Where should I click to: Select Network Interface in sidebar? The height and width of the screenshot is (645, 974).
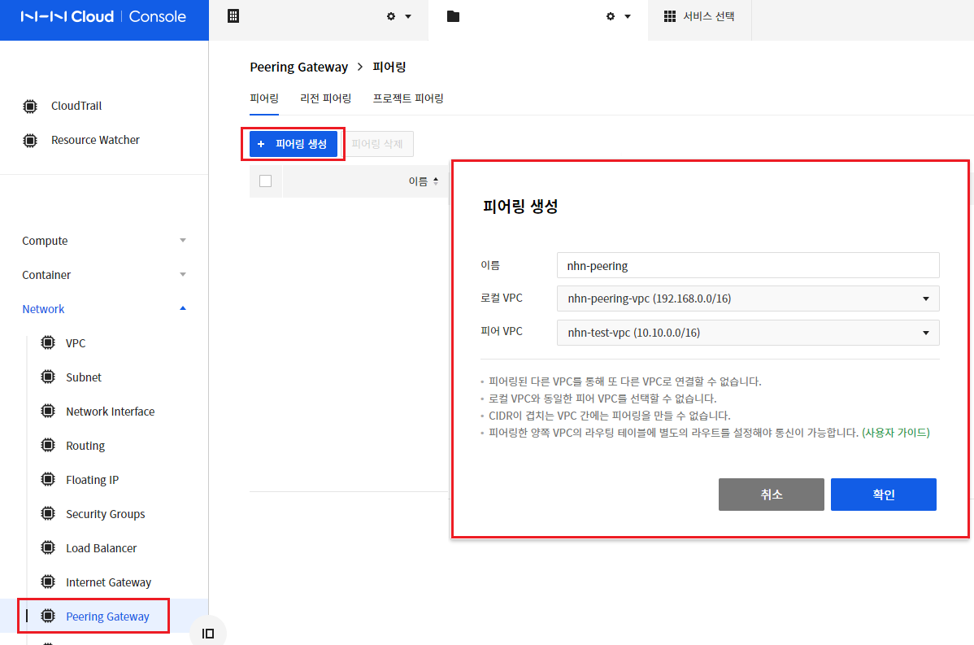click(110, 412)
